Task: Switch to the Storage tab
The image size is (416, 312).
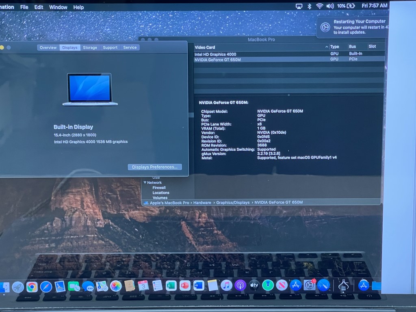Action: click(x=90, y=48)
